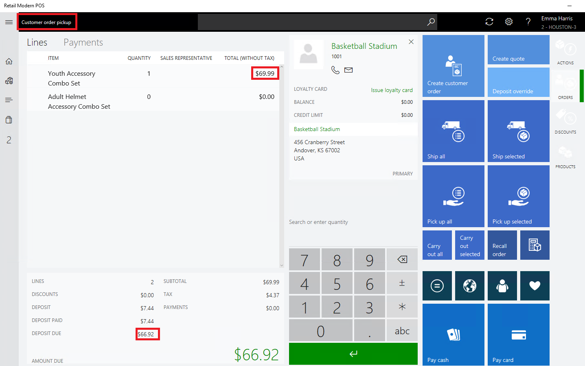Screen dimensions: 585x366
Task: Click the heart favorites tile
Action: pyautogui.click(x=535, y=286)
